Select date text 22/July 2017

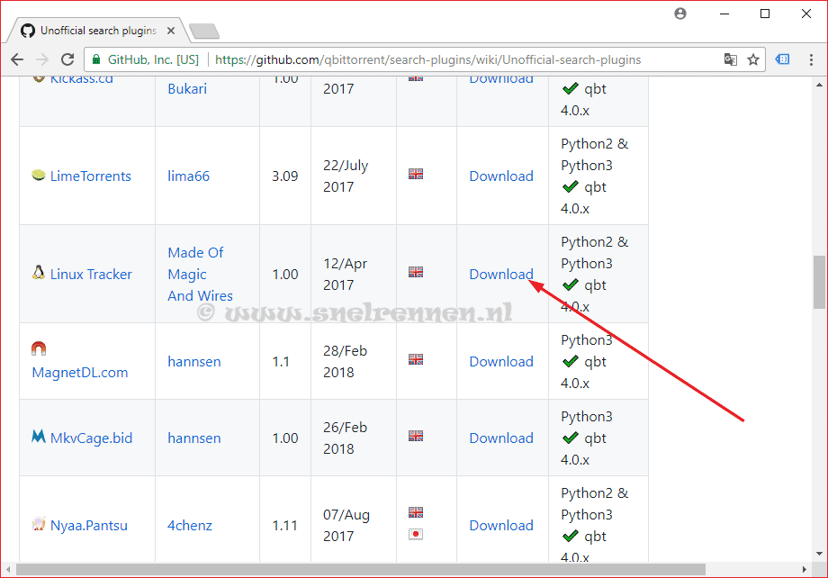click(346, 176)
